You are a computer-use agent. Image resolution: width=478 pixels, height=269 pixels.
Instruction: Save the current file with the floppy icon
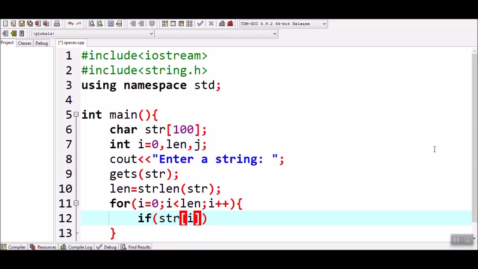pos(22,24)
